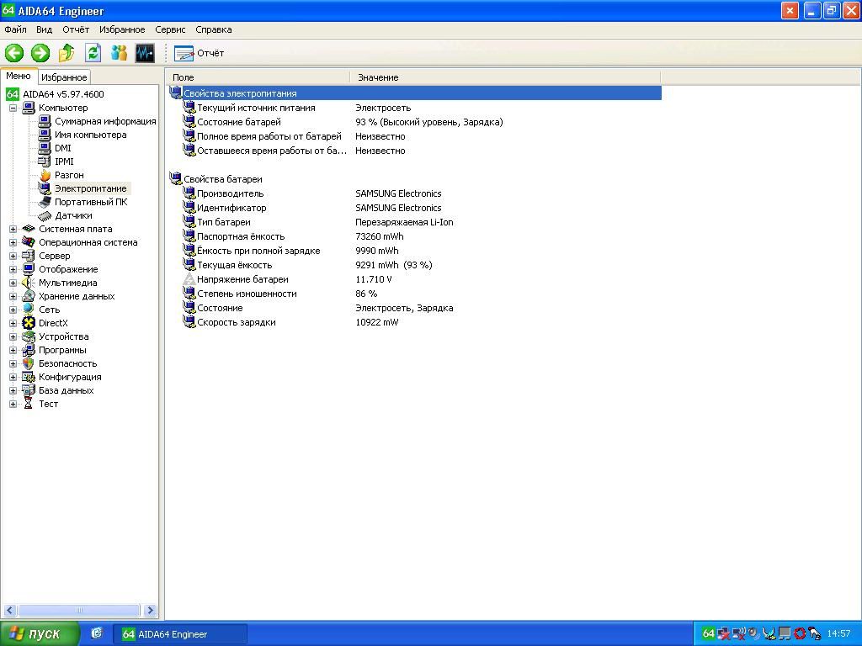Click the icon next to Степень изношенности

(x=189, y=294)
